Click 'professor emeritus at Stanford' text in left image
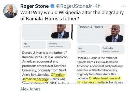This screenshot has width=130, height=93. [x=44, y=66]
